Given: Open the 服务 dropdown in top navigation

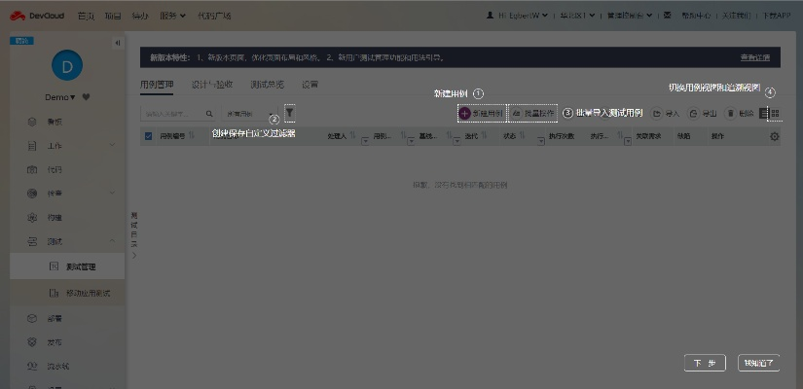Looking at the screenshot, I should click(173, 16).
